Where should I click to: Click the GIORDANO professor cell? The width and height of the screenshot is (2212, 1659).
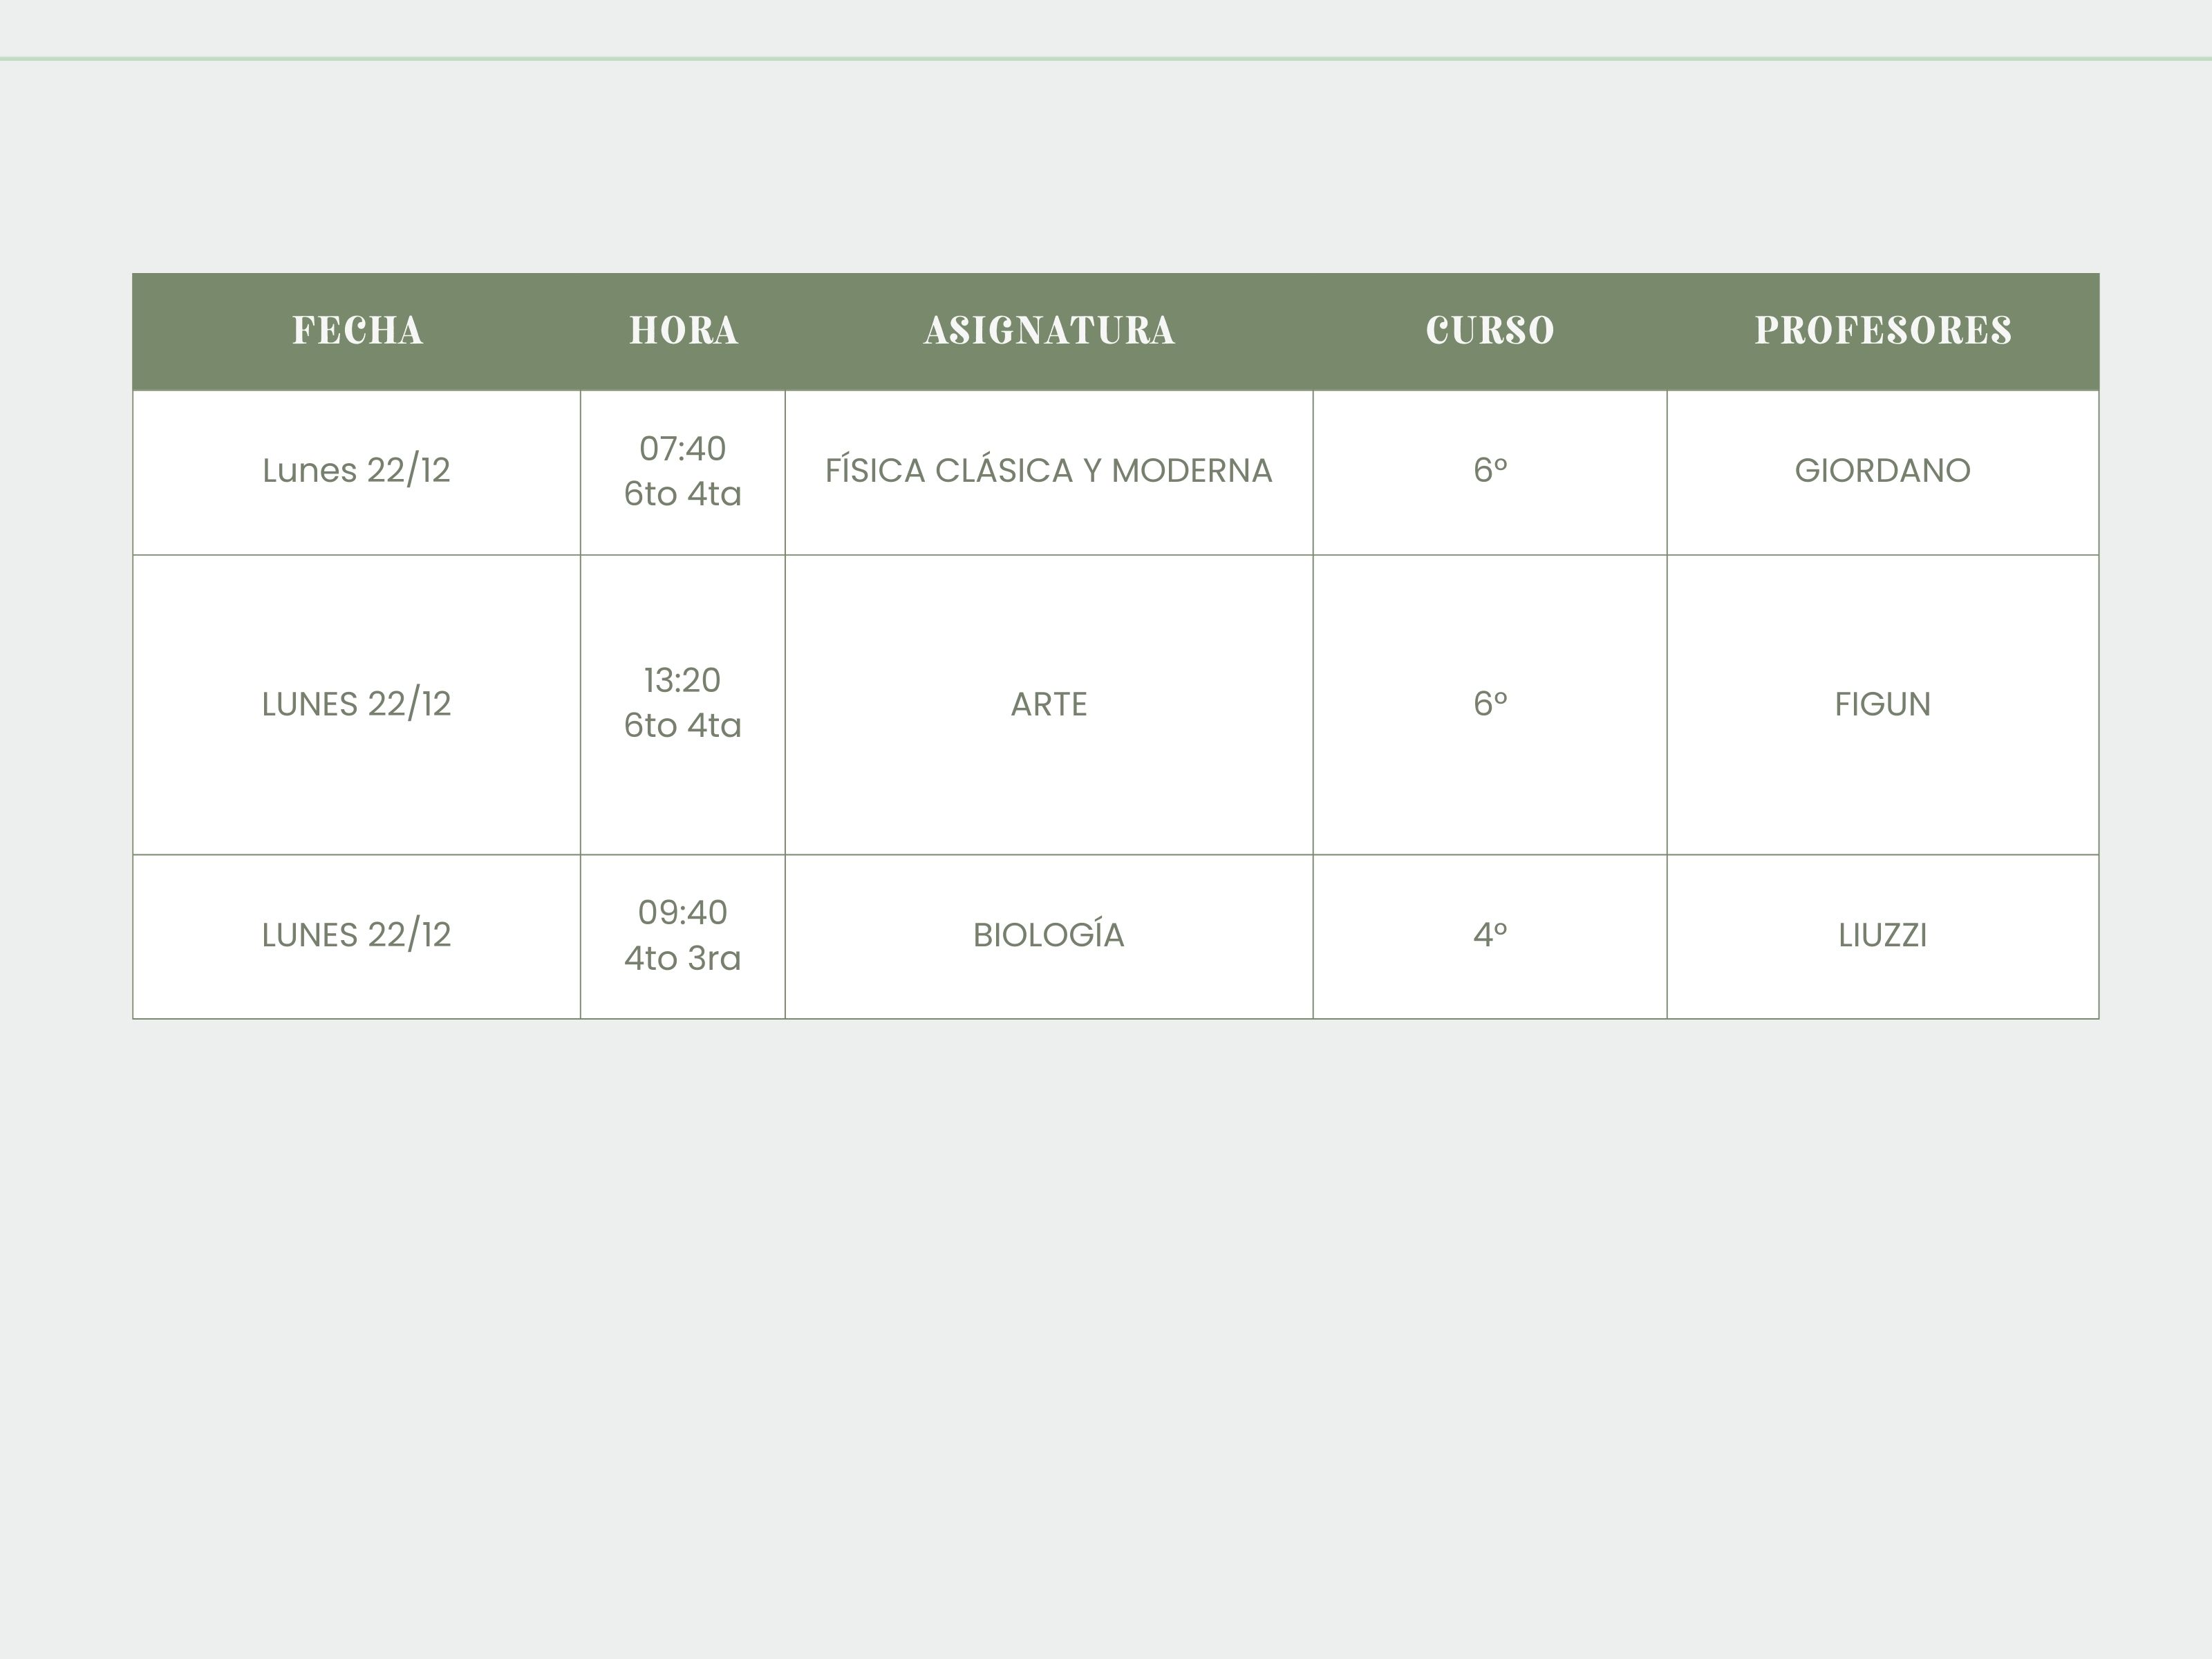1883,471
